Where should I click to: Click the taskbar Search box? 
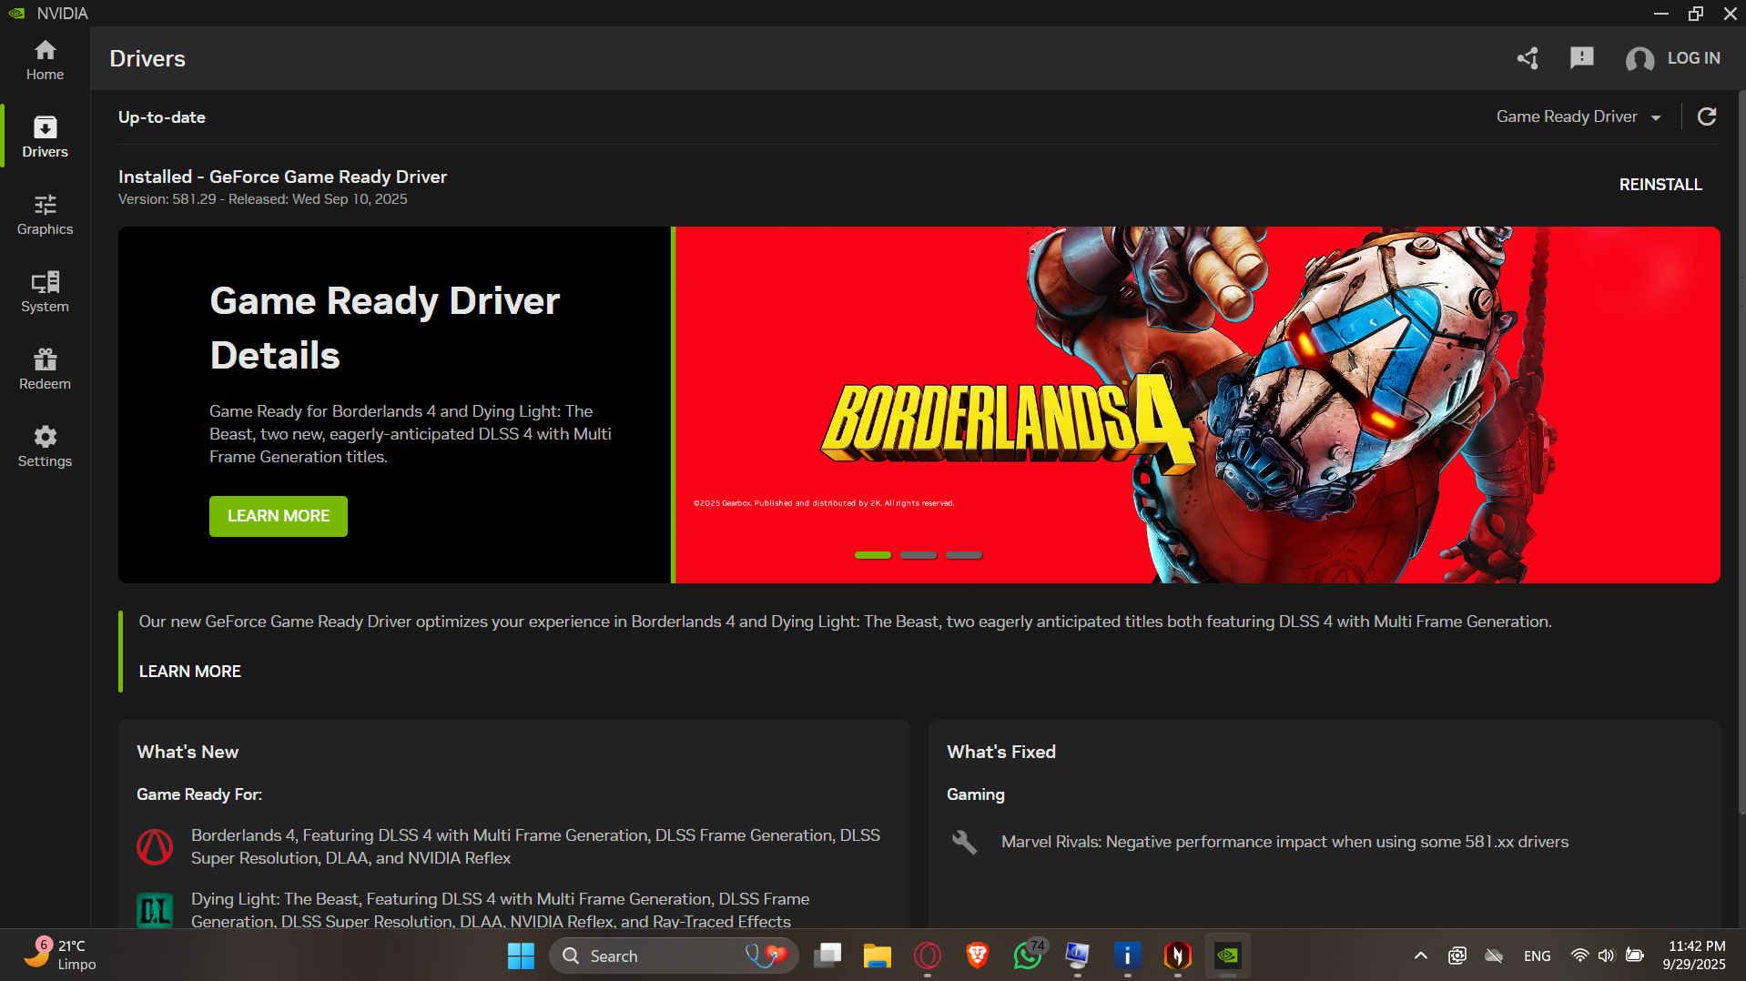click(674, 956)
